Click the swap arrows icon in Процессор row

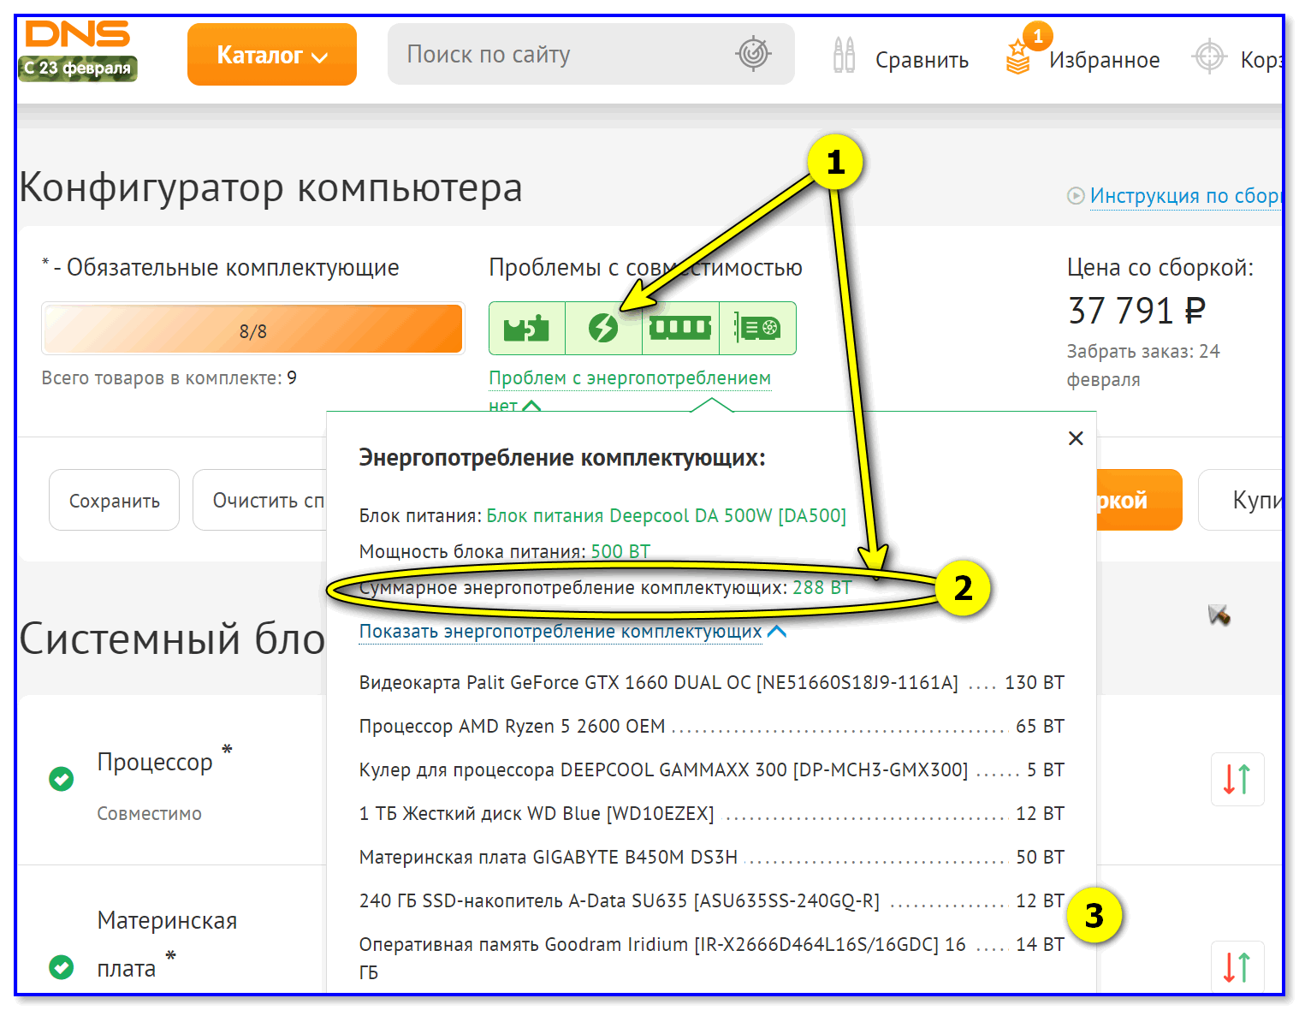click(x=1237, y=779)
